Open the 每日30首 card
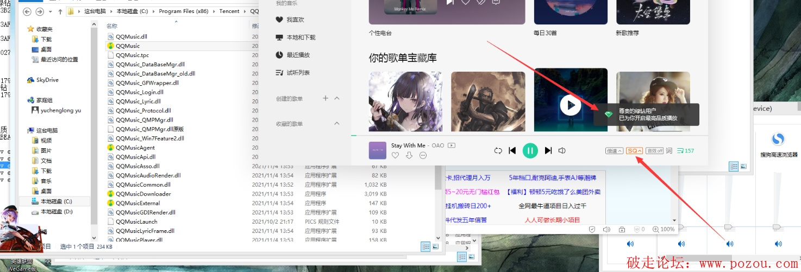 571,12
